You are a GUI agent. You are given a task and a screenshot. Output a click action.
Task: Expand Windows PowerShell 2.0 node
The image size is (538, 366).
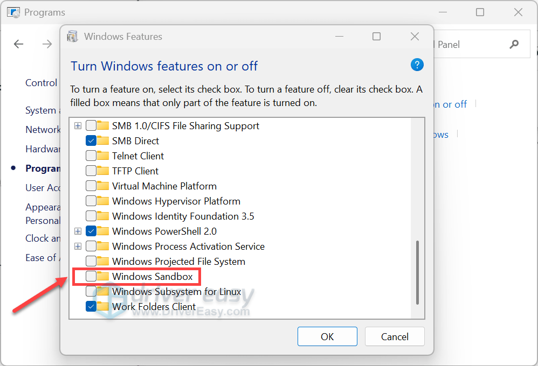(x=78, y=231)
